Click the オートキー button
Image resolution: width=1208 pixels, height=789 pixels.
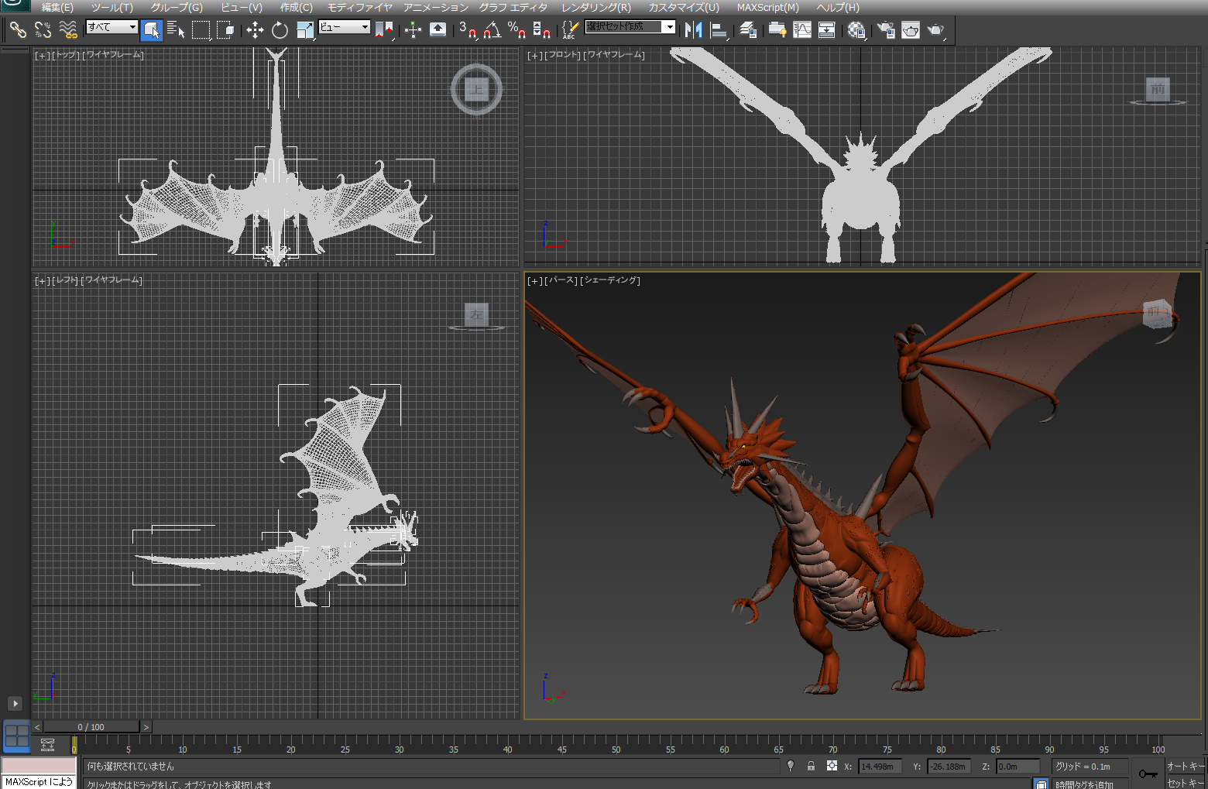point(1185,766)
